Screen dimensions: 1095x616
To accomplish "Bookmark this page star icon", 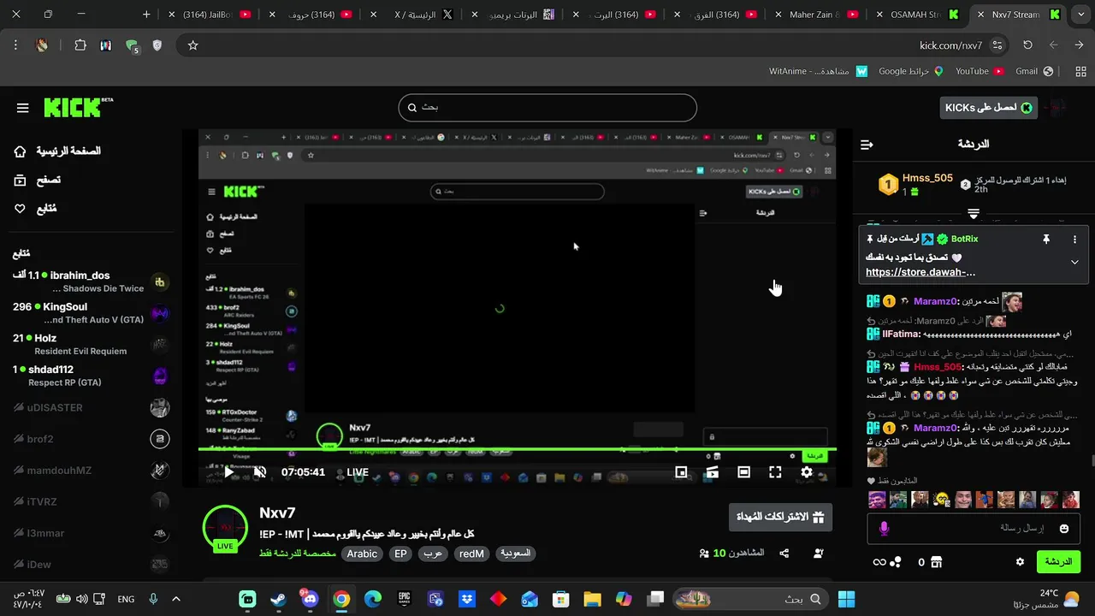I will pyautogui.click(x=192, y=45).
